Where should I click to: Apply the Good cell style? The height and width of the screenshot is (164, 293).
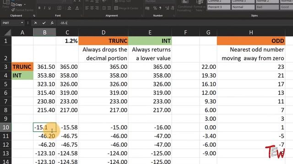tap(287, 7)
